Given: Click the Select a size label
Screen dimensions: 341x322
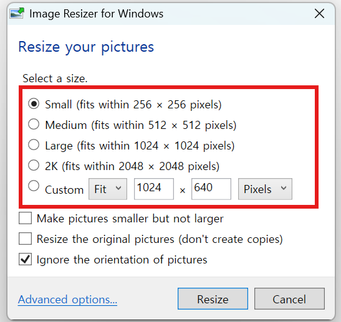Looking at the screenshot, I should 55,78.
